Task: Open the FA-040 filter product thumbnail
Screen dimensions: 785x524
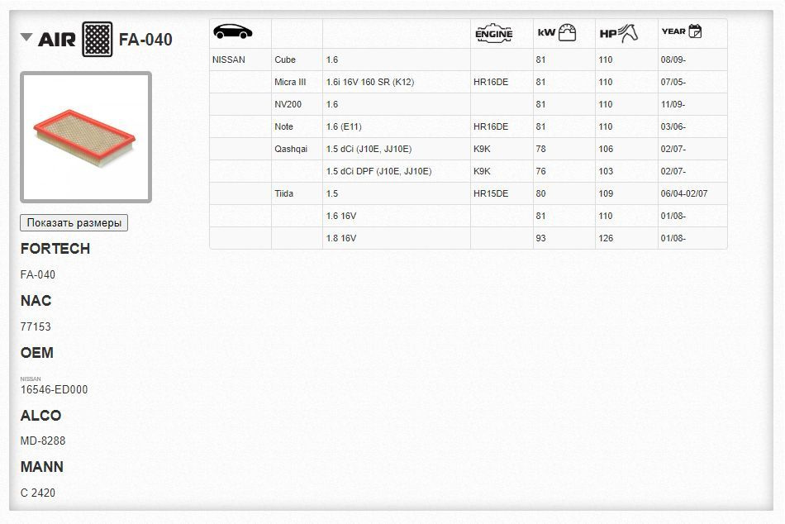Action: 86,137
